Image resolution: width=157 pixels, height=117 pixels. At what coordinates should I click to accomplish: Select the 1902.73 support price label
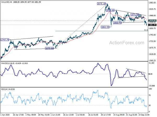117,23
